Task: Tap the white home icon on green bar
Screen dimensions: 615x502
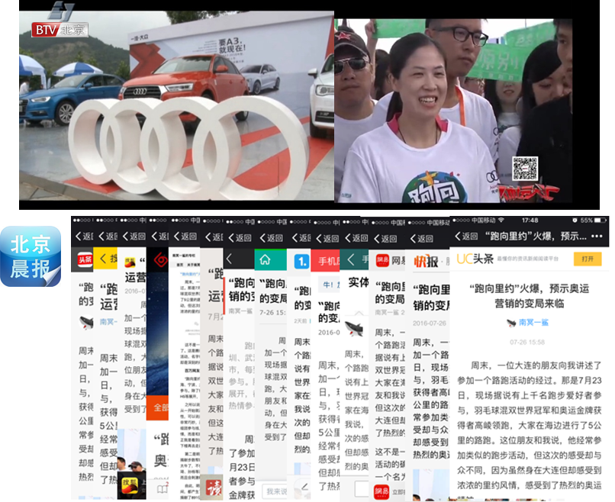Action: [x=265, y=259]
